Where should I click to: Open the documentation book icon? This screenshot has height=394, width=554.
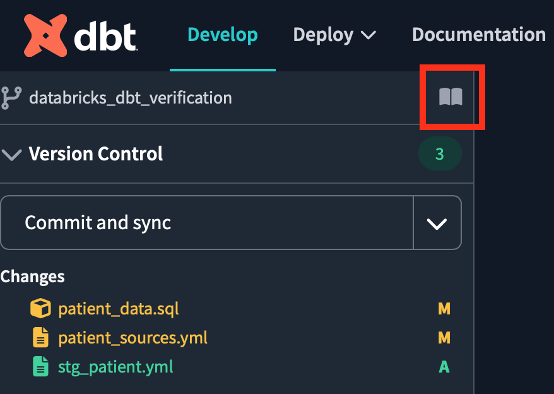click(x=451, y=97)
